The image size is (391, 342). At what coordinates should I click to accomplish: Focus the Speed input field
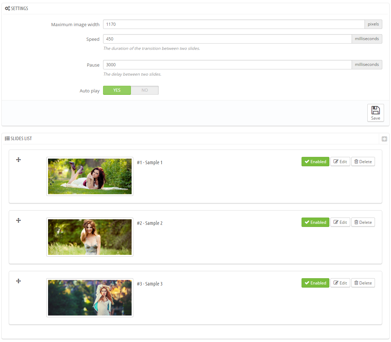click(227, 39)
